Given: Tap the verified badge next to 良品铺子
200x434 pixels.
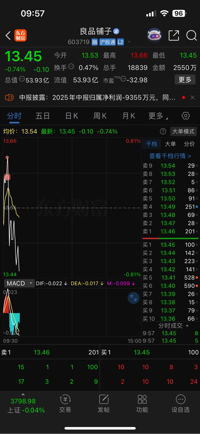Looking at the screenshot, I should pyautogui.click(x=116, y=31).
